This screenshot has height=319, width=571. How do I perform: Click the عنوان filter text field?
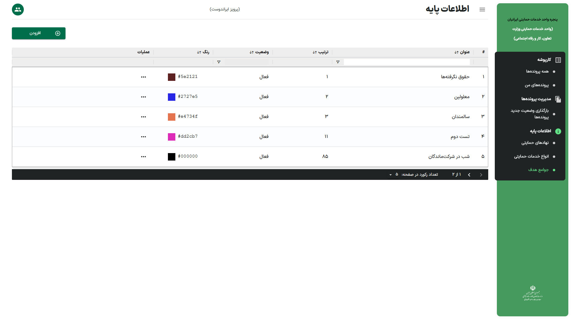pyautogui.click(x=406, y=62)
